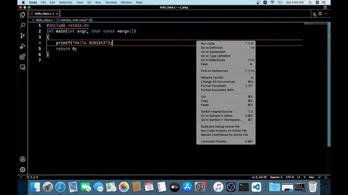Open the Explorer view in activity bar
348x195 pixels.
pos(22,15)
